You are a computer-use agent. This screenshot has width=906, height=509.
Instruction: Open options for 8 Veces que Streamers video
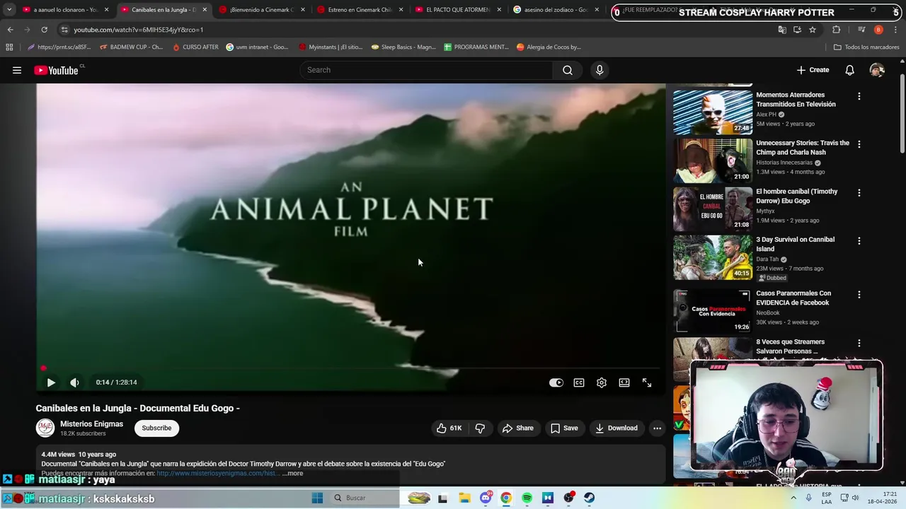coord(859,343)
